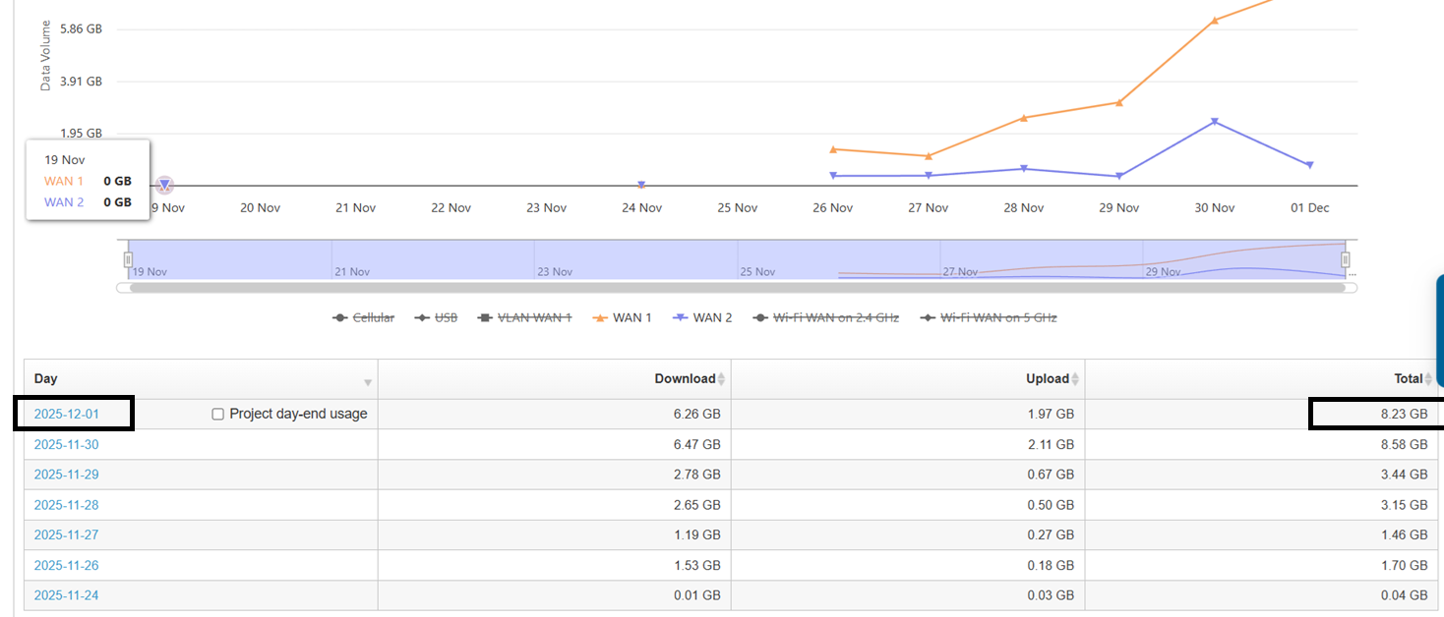Open the 2025-12-01 daily usage link

(x=67, y=415)
